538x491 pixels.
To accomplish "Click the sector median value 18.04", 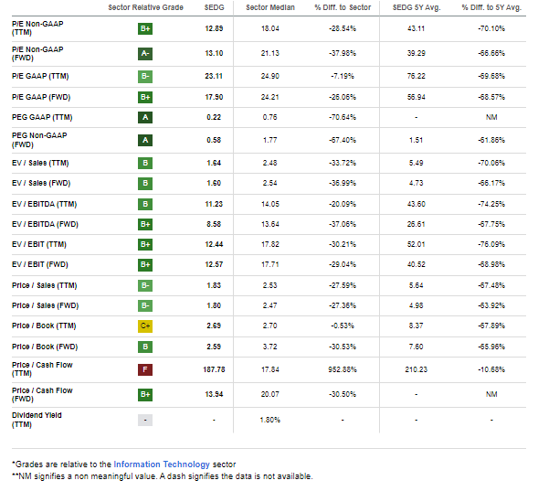I will 270,28.
